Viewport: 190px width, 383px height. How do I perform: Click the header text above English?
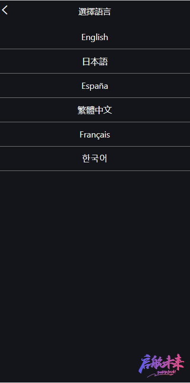pos(95,11)
